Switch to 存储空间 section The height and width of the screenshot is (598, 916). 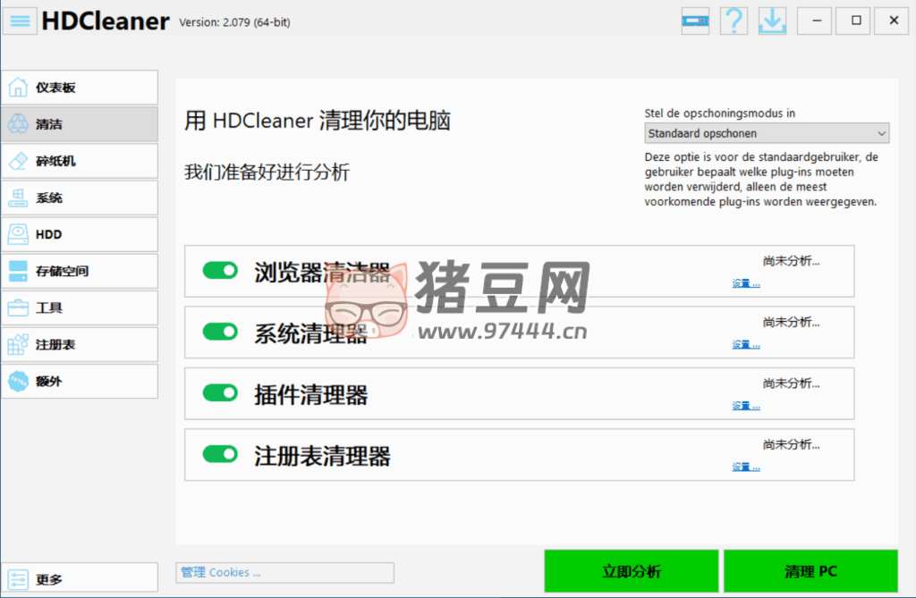80,271
